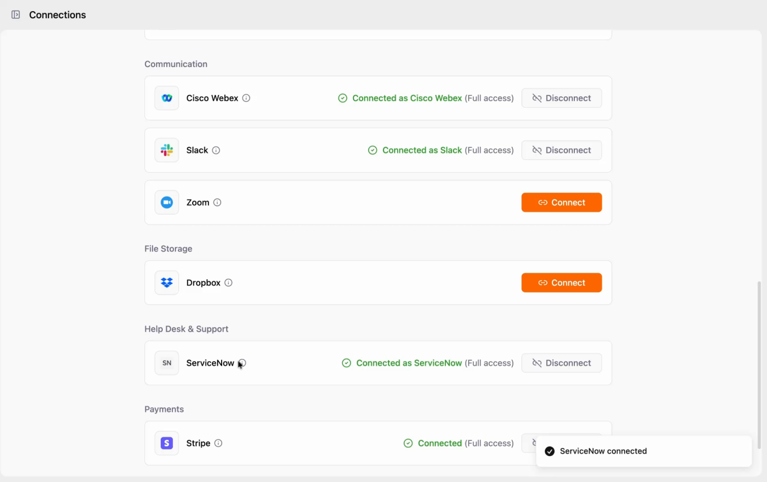Click the Slack logo icon
The image size is (767, 482).
coord(167,150)
